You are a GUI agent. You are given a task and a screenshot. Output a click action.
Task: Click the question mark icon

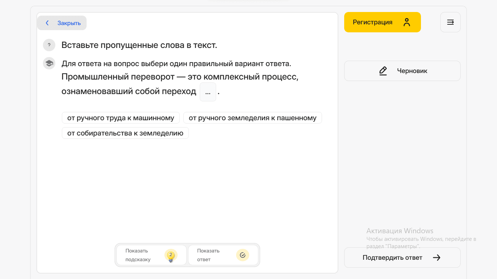[x=49, y=45]
